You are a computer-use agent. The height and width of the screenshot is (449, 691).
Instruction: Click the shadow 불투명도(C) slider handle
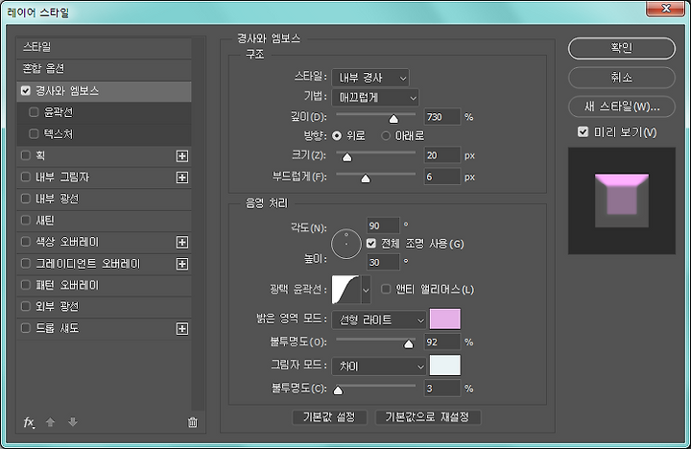tap(338, 390)
